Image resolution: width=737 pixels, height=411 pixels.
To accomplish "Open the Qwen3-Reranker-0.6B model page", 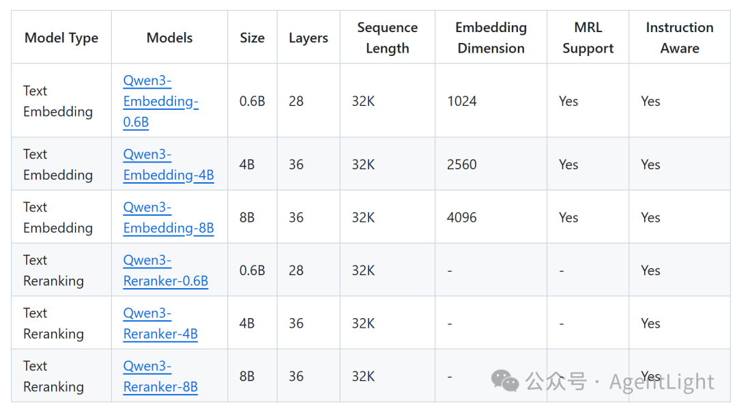I will pyautogui.click(x=166, y=270).
